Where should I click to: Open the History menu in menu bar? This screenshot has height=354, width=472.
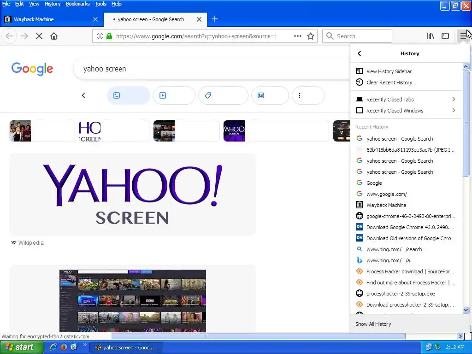[53, 4]
